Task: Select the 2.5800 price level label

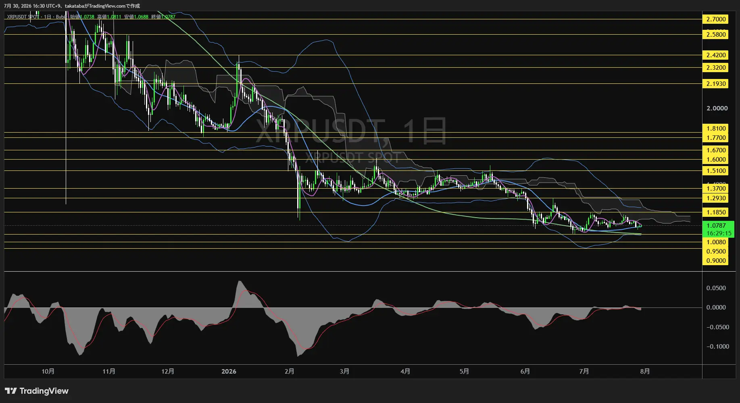Action: [716, 34]
